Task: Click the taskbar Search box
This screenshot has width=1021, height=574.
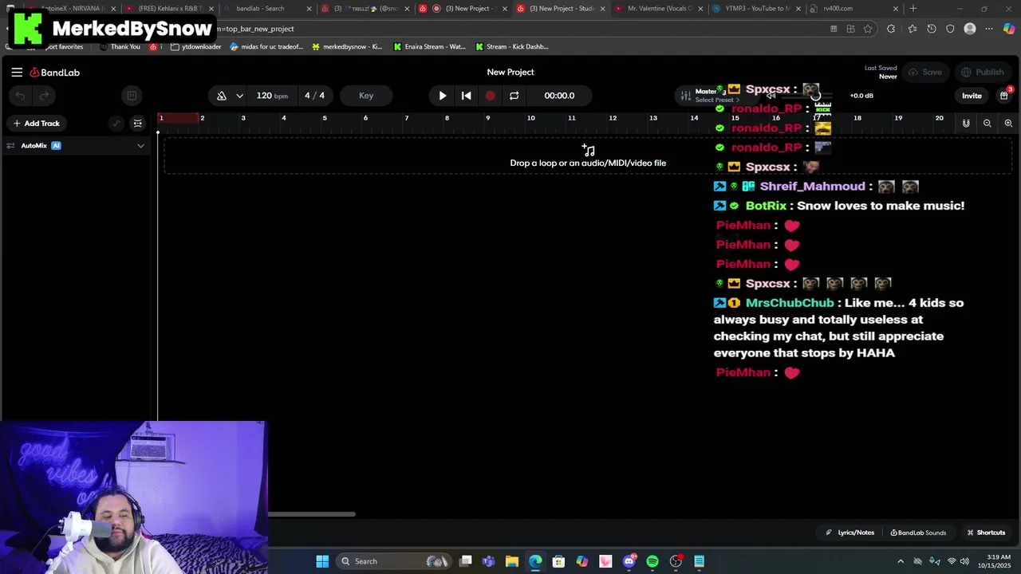Action: pos(394,561)
